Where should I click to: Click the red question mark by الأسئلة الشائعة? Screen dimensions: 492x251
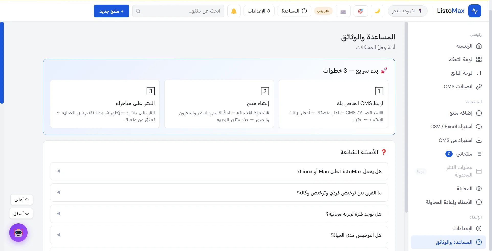click(x=384, y=152)
